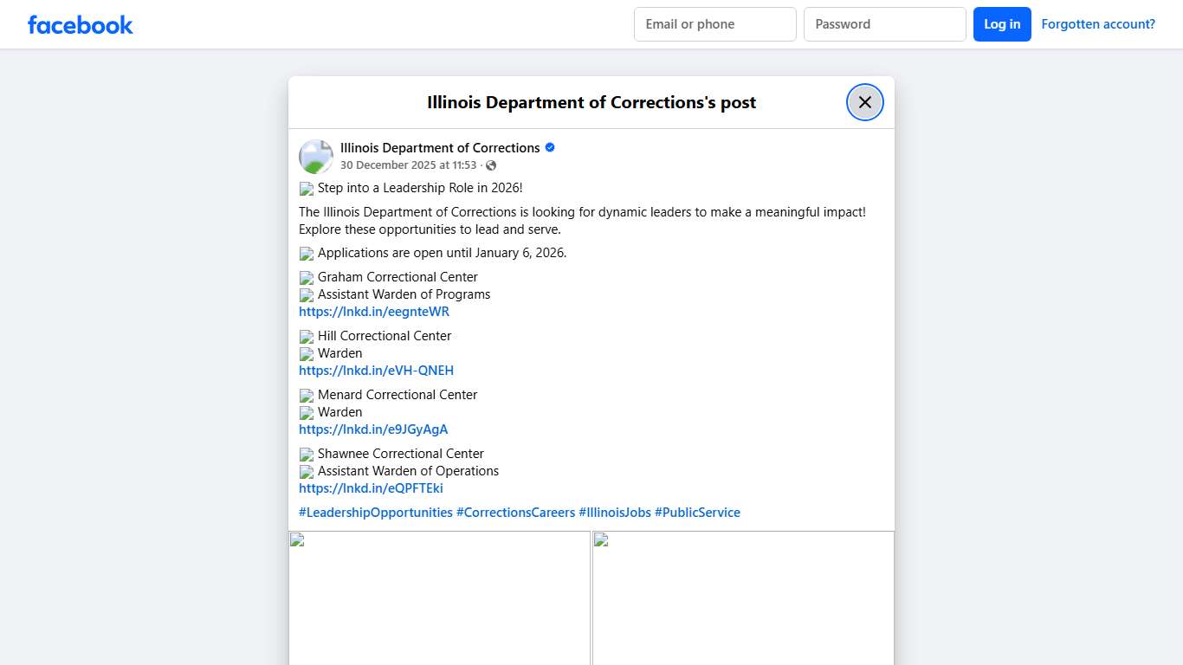Click the blue verified badge icon

tap(550, 148)
